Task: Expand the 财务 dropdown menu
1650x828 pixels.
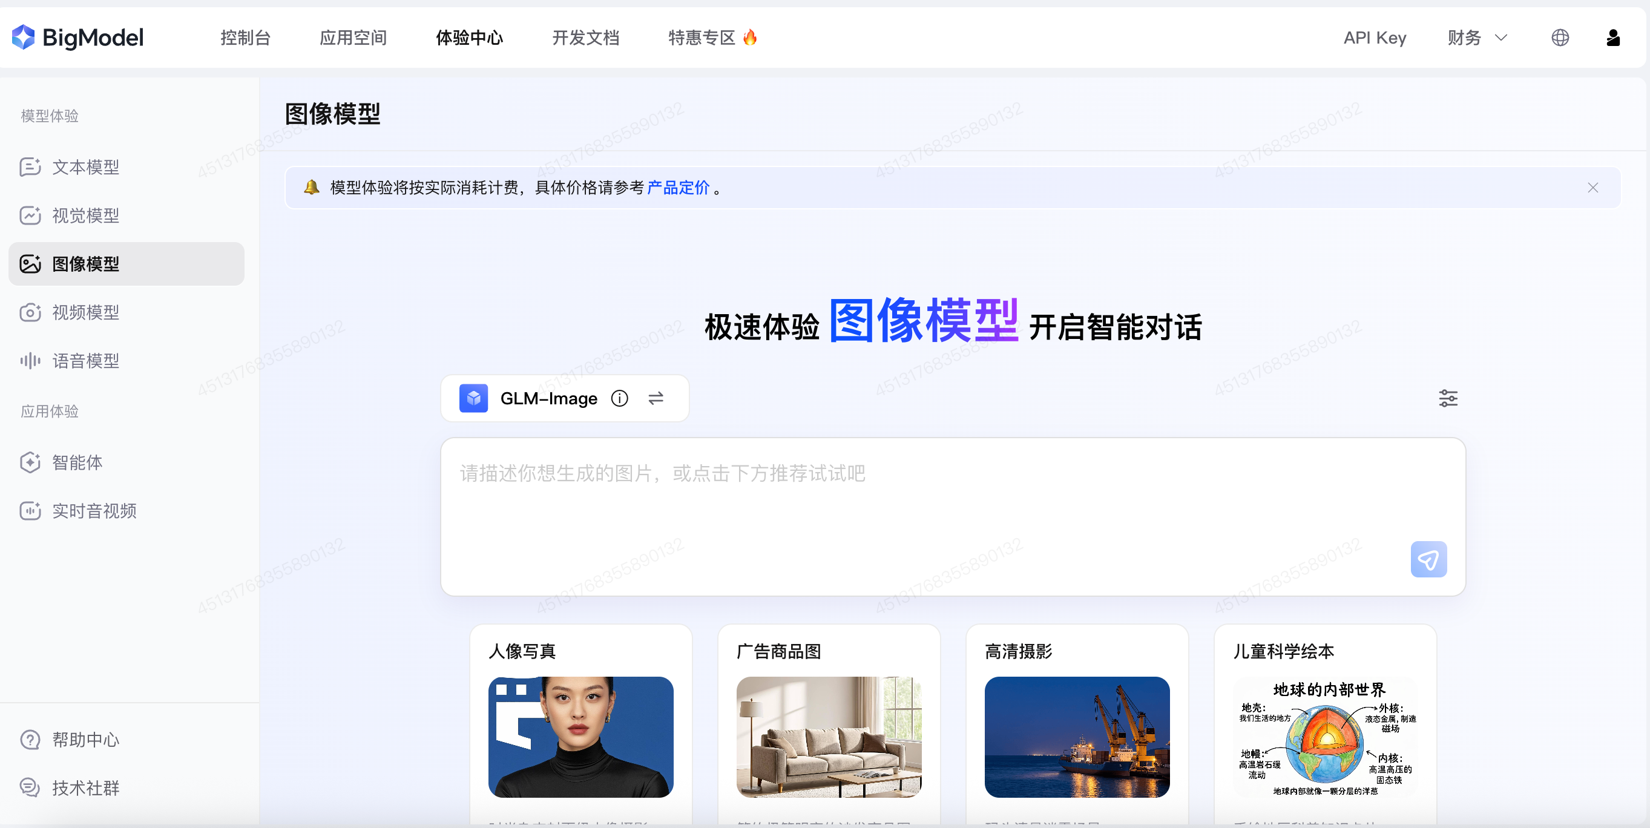Action: 1476,38
